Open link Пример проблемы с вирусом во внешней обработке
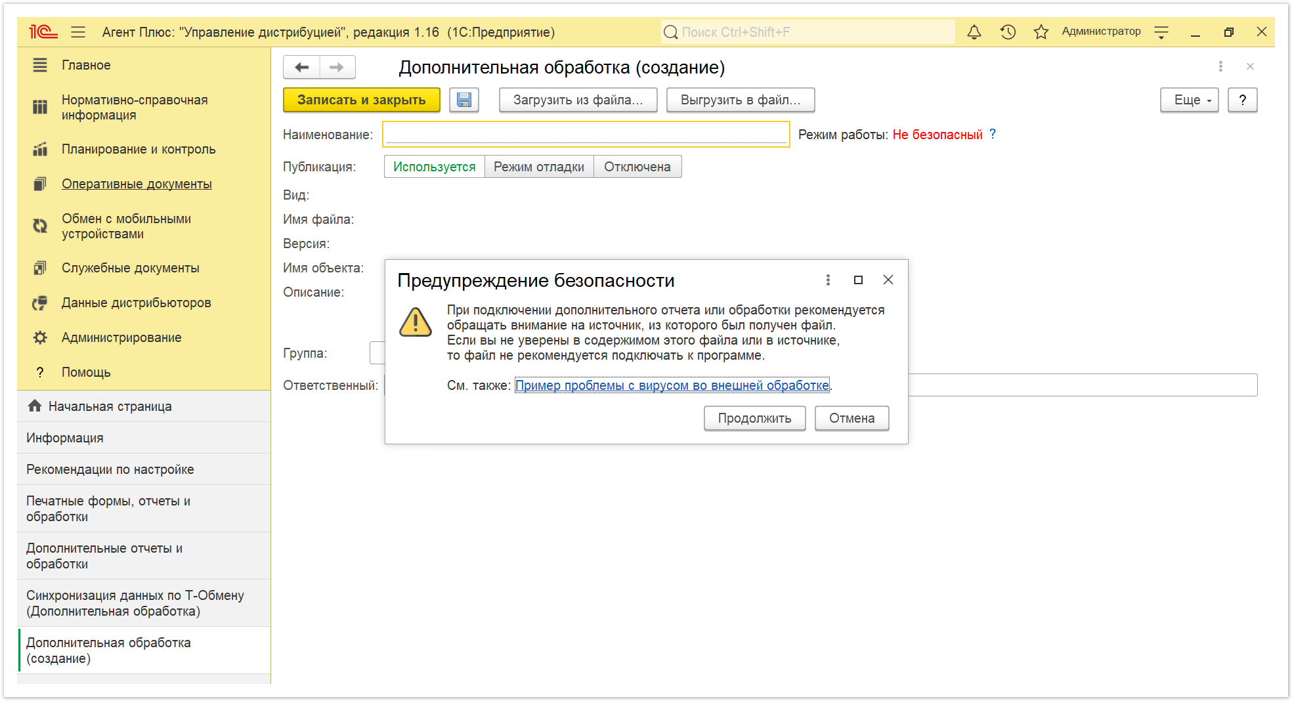1292x701 pixels. (672, 385)
